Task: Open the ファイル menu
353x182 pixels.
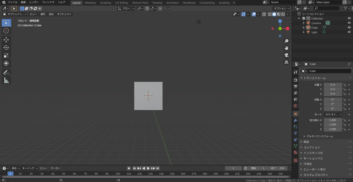Action: click(x=13, y=3)
